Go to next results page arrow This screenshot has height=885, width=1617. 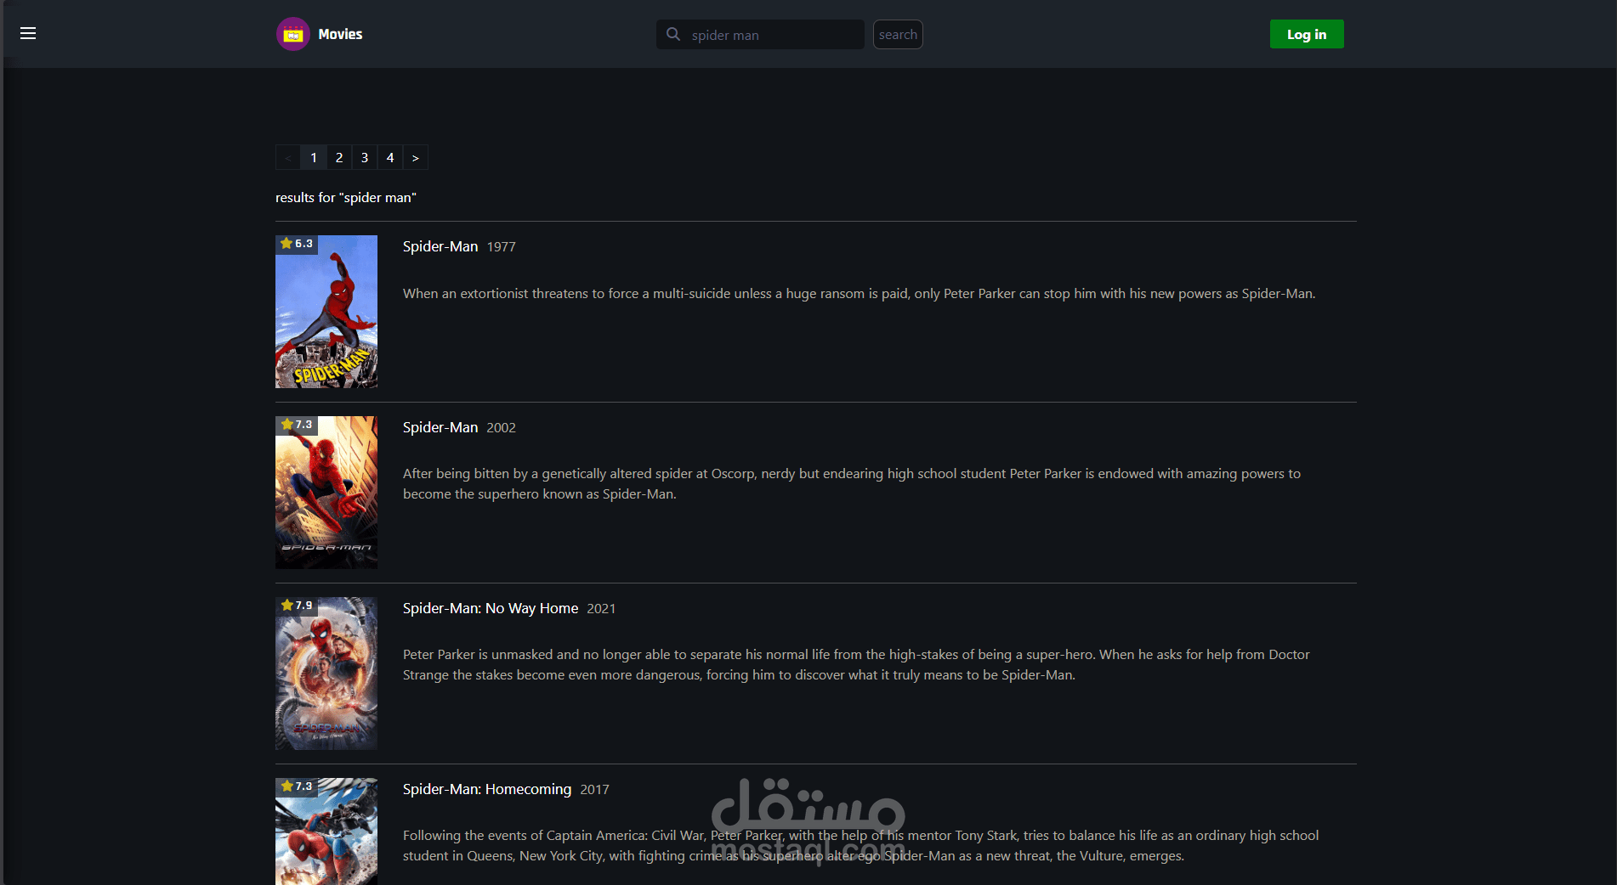[416, 157]
